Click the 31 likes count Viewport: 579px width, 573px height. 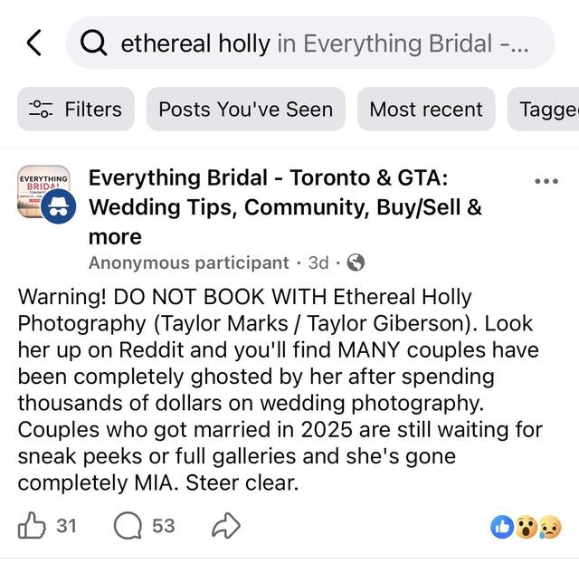[66, 525]
